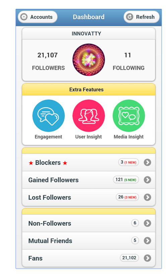Viewport: 166px width, 275px height.
Task: Click the gear icon in Accounts
Action: [24, 17]
